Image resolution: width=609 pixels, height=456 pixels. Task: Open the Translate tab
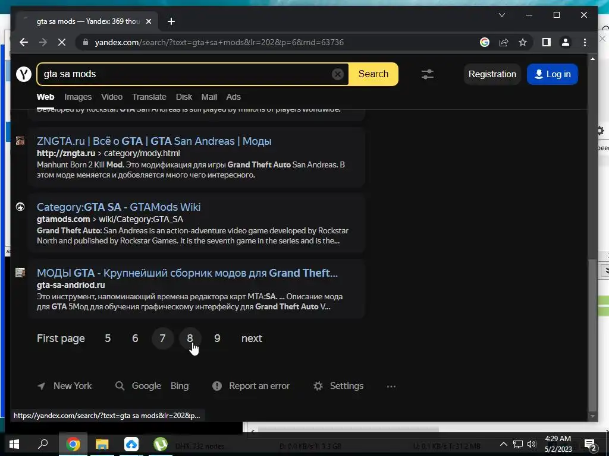pyautogui.click(x=149, y=97)
